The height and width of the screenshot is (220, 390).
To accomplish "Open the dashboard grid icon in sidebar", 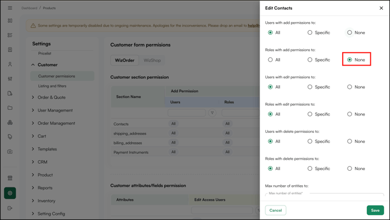I will click(x=10, y=20).
